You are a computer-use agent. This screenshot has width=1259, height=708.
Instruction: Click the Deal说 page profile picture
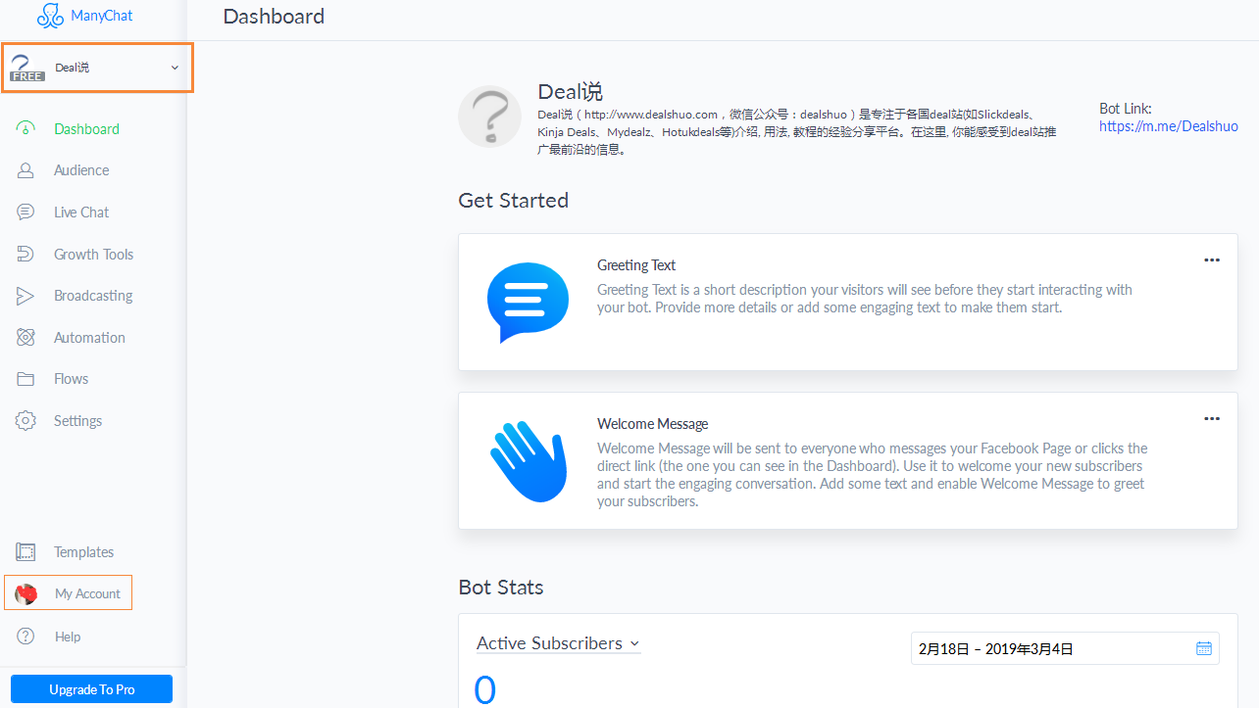489,117
